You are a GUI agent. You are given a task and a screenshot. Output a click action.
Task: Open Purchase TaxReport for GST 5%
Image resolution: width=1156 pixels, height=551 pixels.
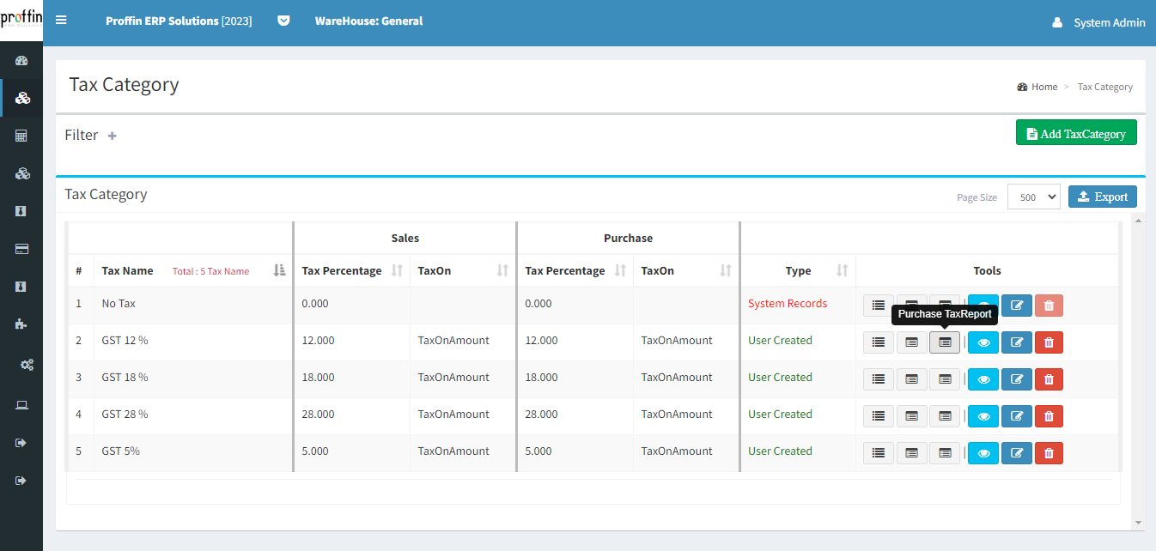[945, 453]
